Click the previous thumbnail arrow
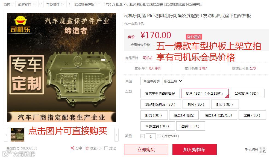The image size is (270, 159). tap(6, 135)
